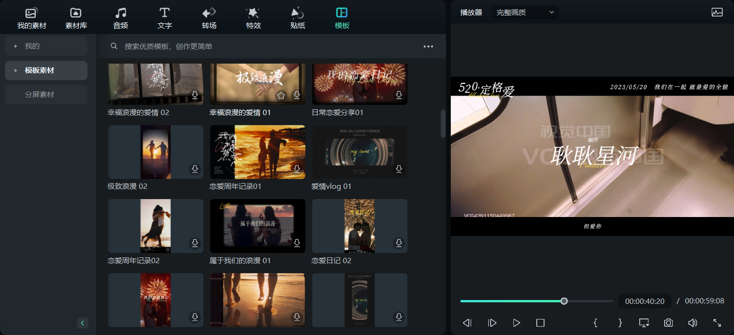Open the 特效 effects panel
This screenshot has width=734, height=335.
[x=253, y=16]
